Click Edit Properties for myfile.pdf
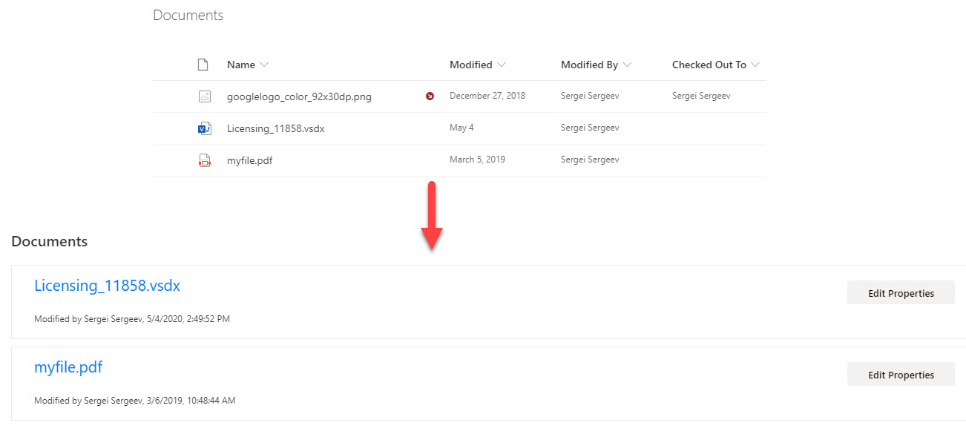 pyautogui.click(x=901, y=375)
